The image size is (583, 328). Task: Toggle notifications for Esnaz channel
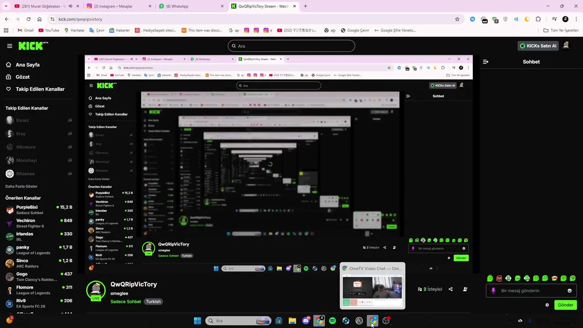click(70, 120)
